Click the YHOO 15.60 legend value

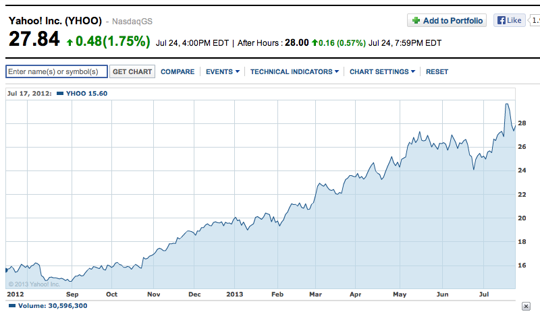tap(86, 93)
